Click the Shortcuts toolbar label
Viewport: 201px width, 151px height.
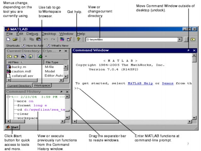point(13,45)
